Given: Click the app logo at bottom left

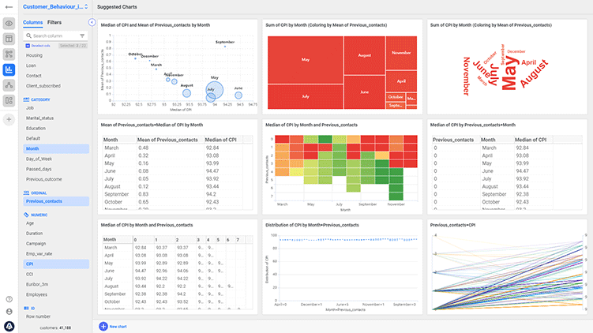Looking at the screenshot, I should (x=9, y=326).
